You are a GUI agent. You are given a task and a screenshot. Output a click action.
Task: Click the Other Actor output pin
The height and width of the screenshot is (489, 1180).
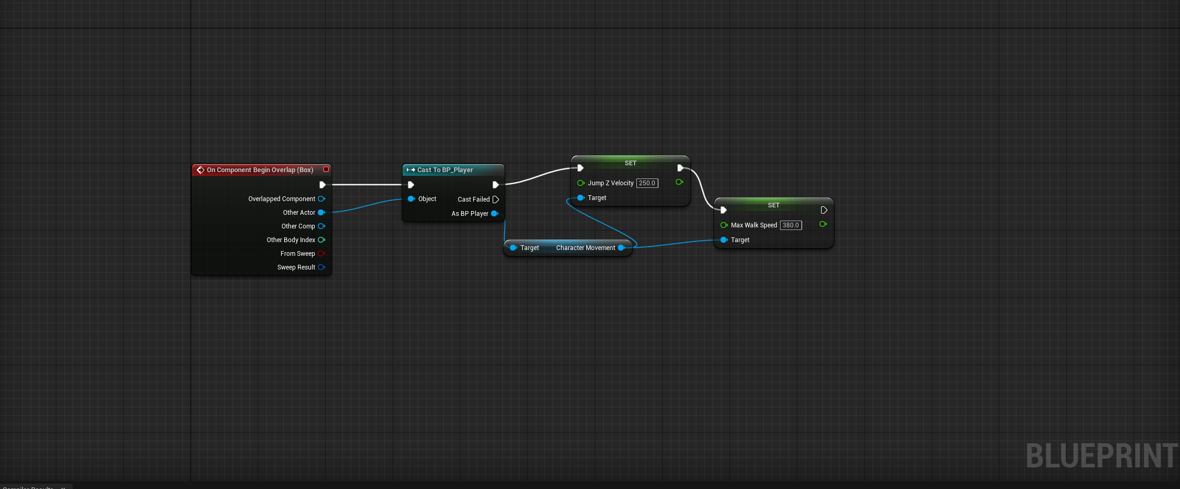pos(321,213)
